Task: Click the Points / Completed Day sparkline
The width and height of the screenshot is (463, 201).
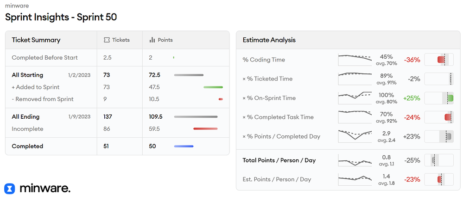Action: [x=355, y=136]
